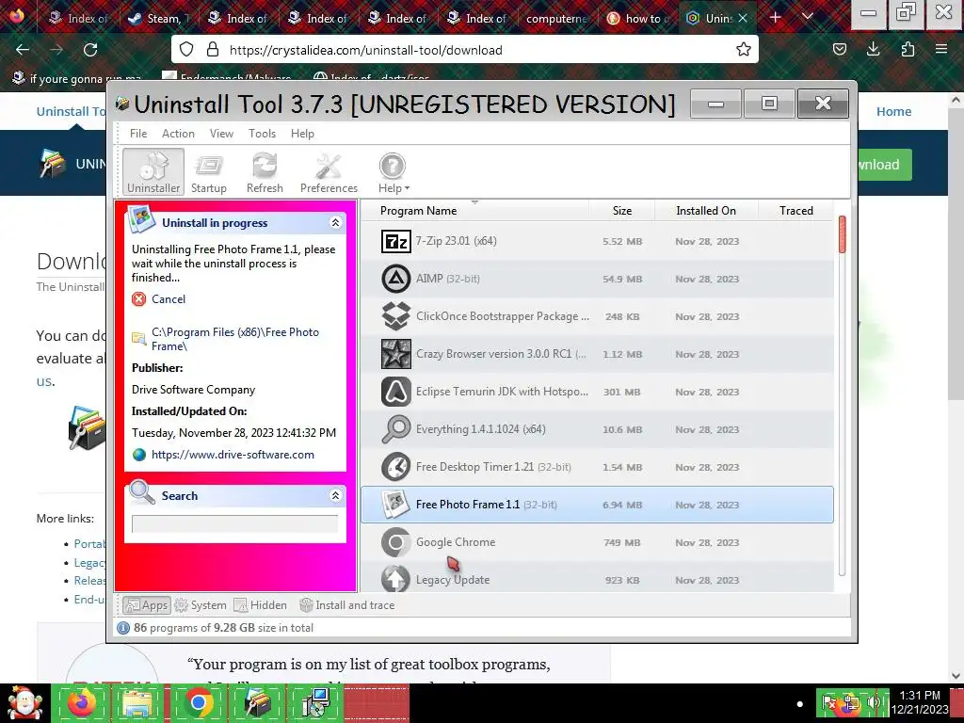Open File Explorer from the taskbar

coord(137,702)
